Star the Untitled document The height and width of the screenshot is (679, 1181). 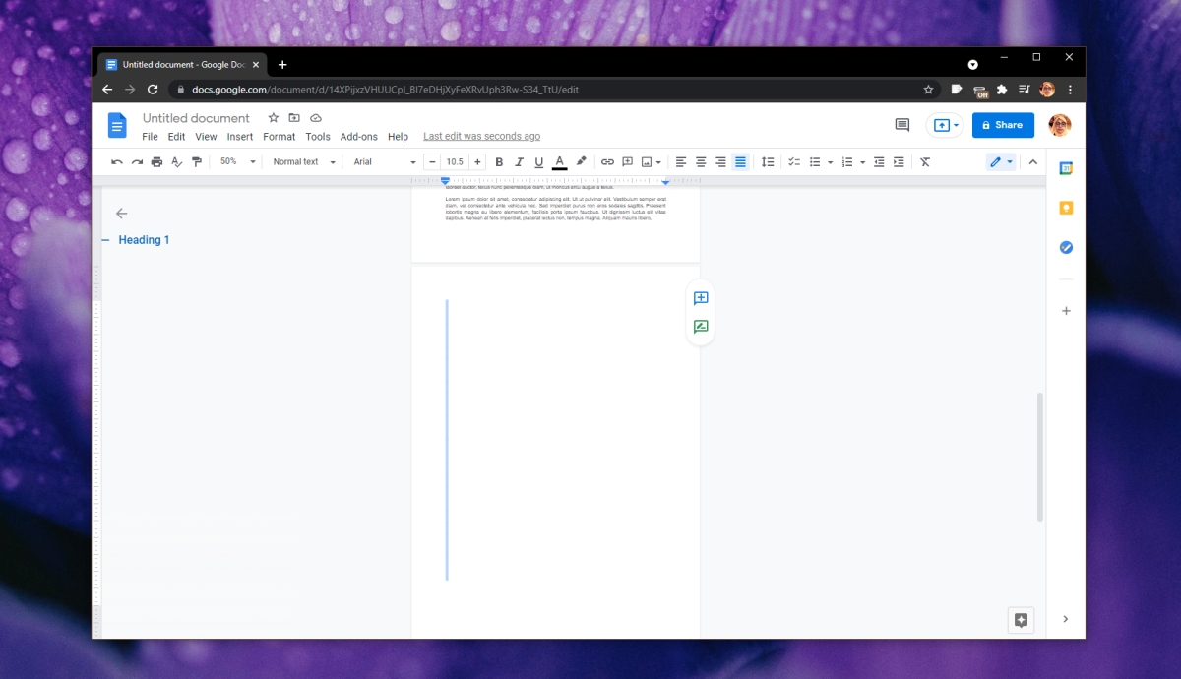click(274, 118)
